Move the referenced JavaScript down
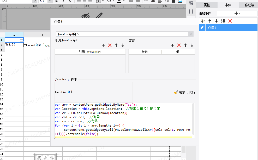This screenshot has height=160, width=258. click(x=123, y=45)
